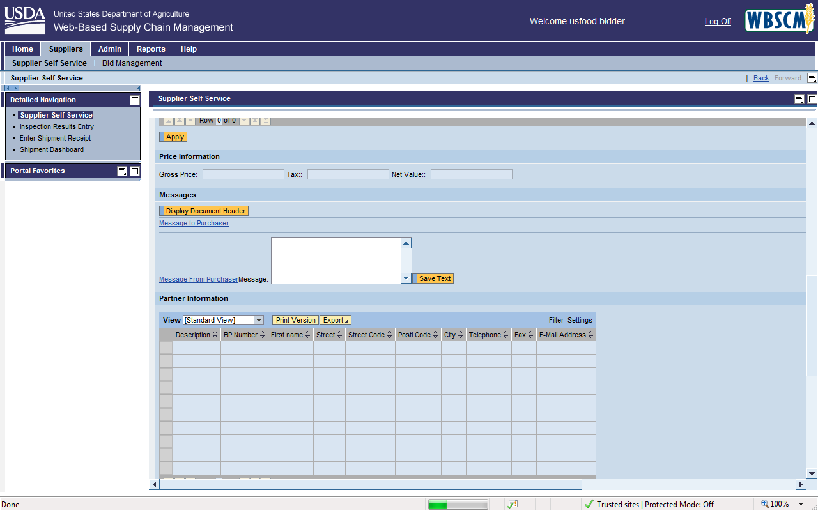Switch to the Reports tab
Viewport: 818px width, 511px height.
[x=151, y=49]
